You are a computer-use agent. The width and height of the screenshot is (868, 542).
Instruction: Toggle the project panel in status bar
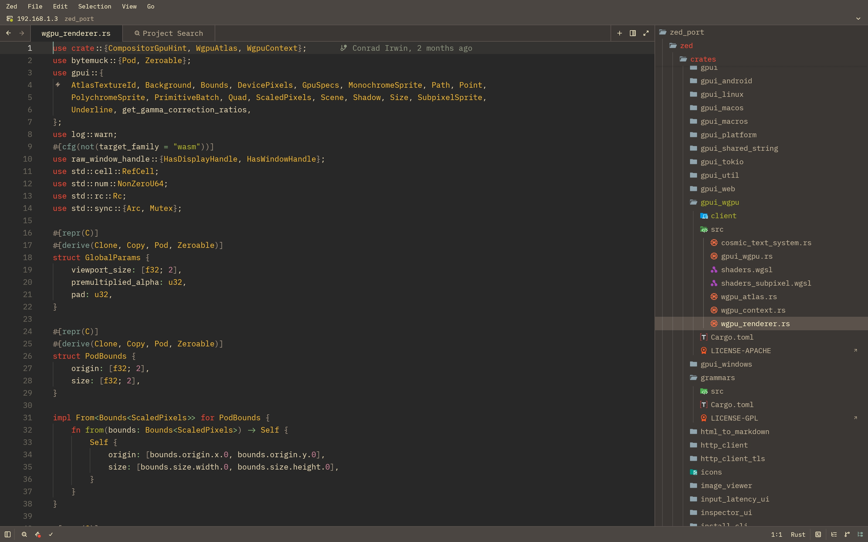coord(860,534)
